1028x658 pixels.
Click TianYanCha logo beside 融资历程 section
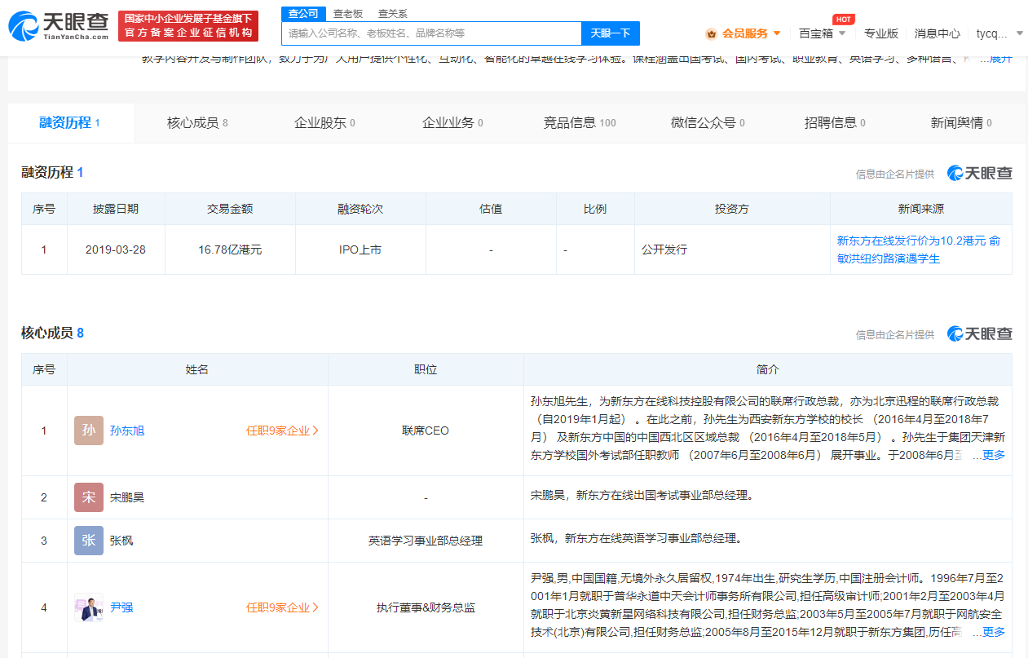tap(979, 173)
